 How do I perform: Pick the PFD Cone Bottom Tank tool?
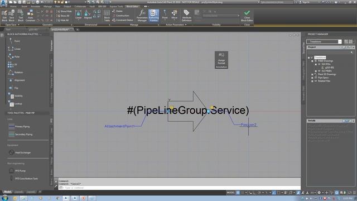point(23,179)
